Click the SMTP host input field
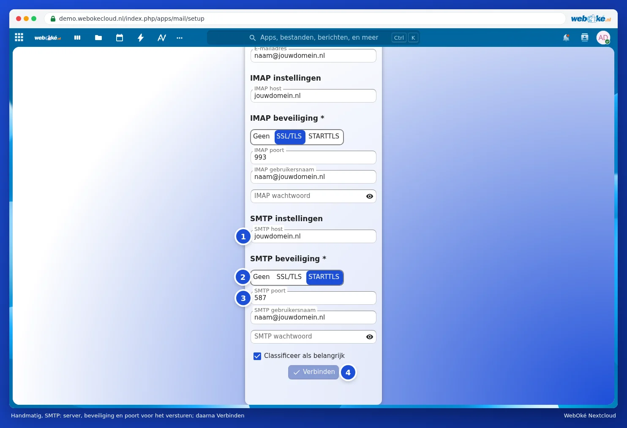This screenshot has width=627, height=428. (x=313, y=236)
